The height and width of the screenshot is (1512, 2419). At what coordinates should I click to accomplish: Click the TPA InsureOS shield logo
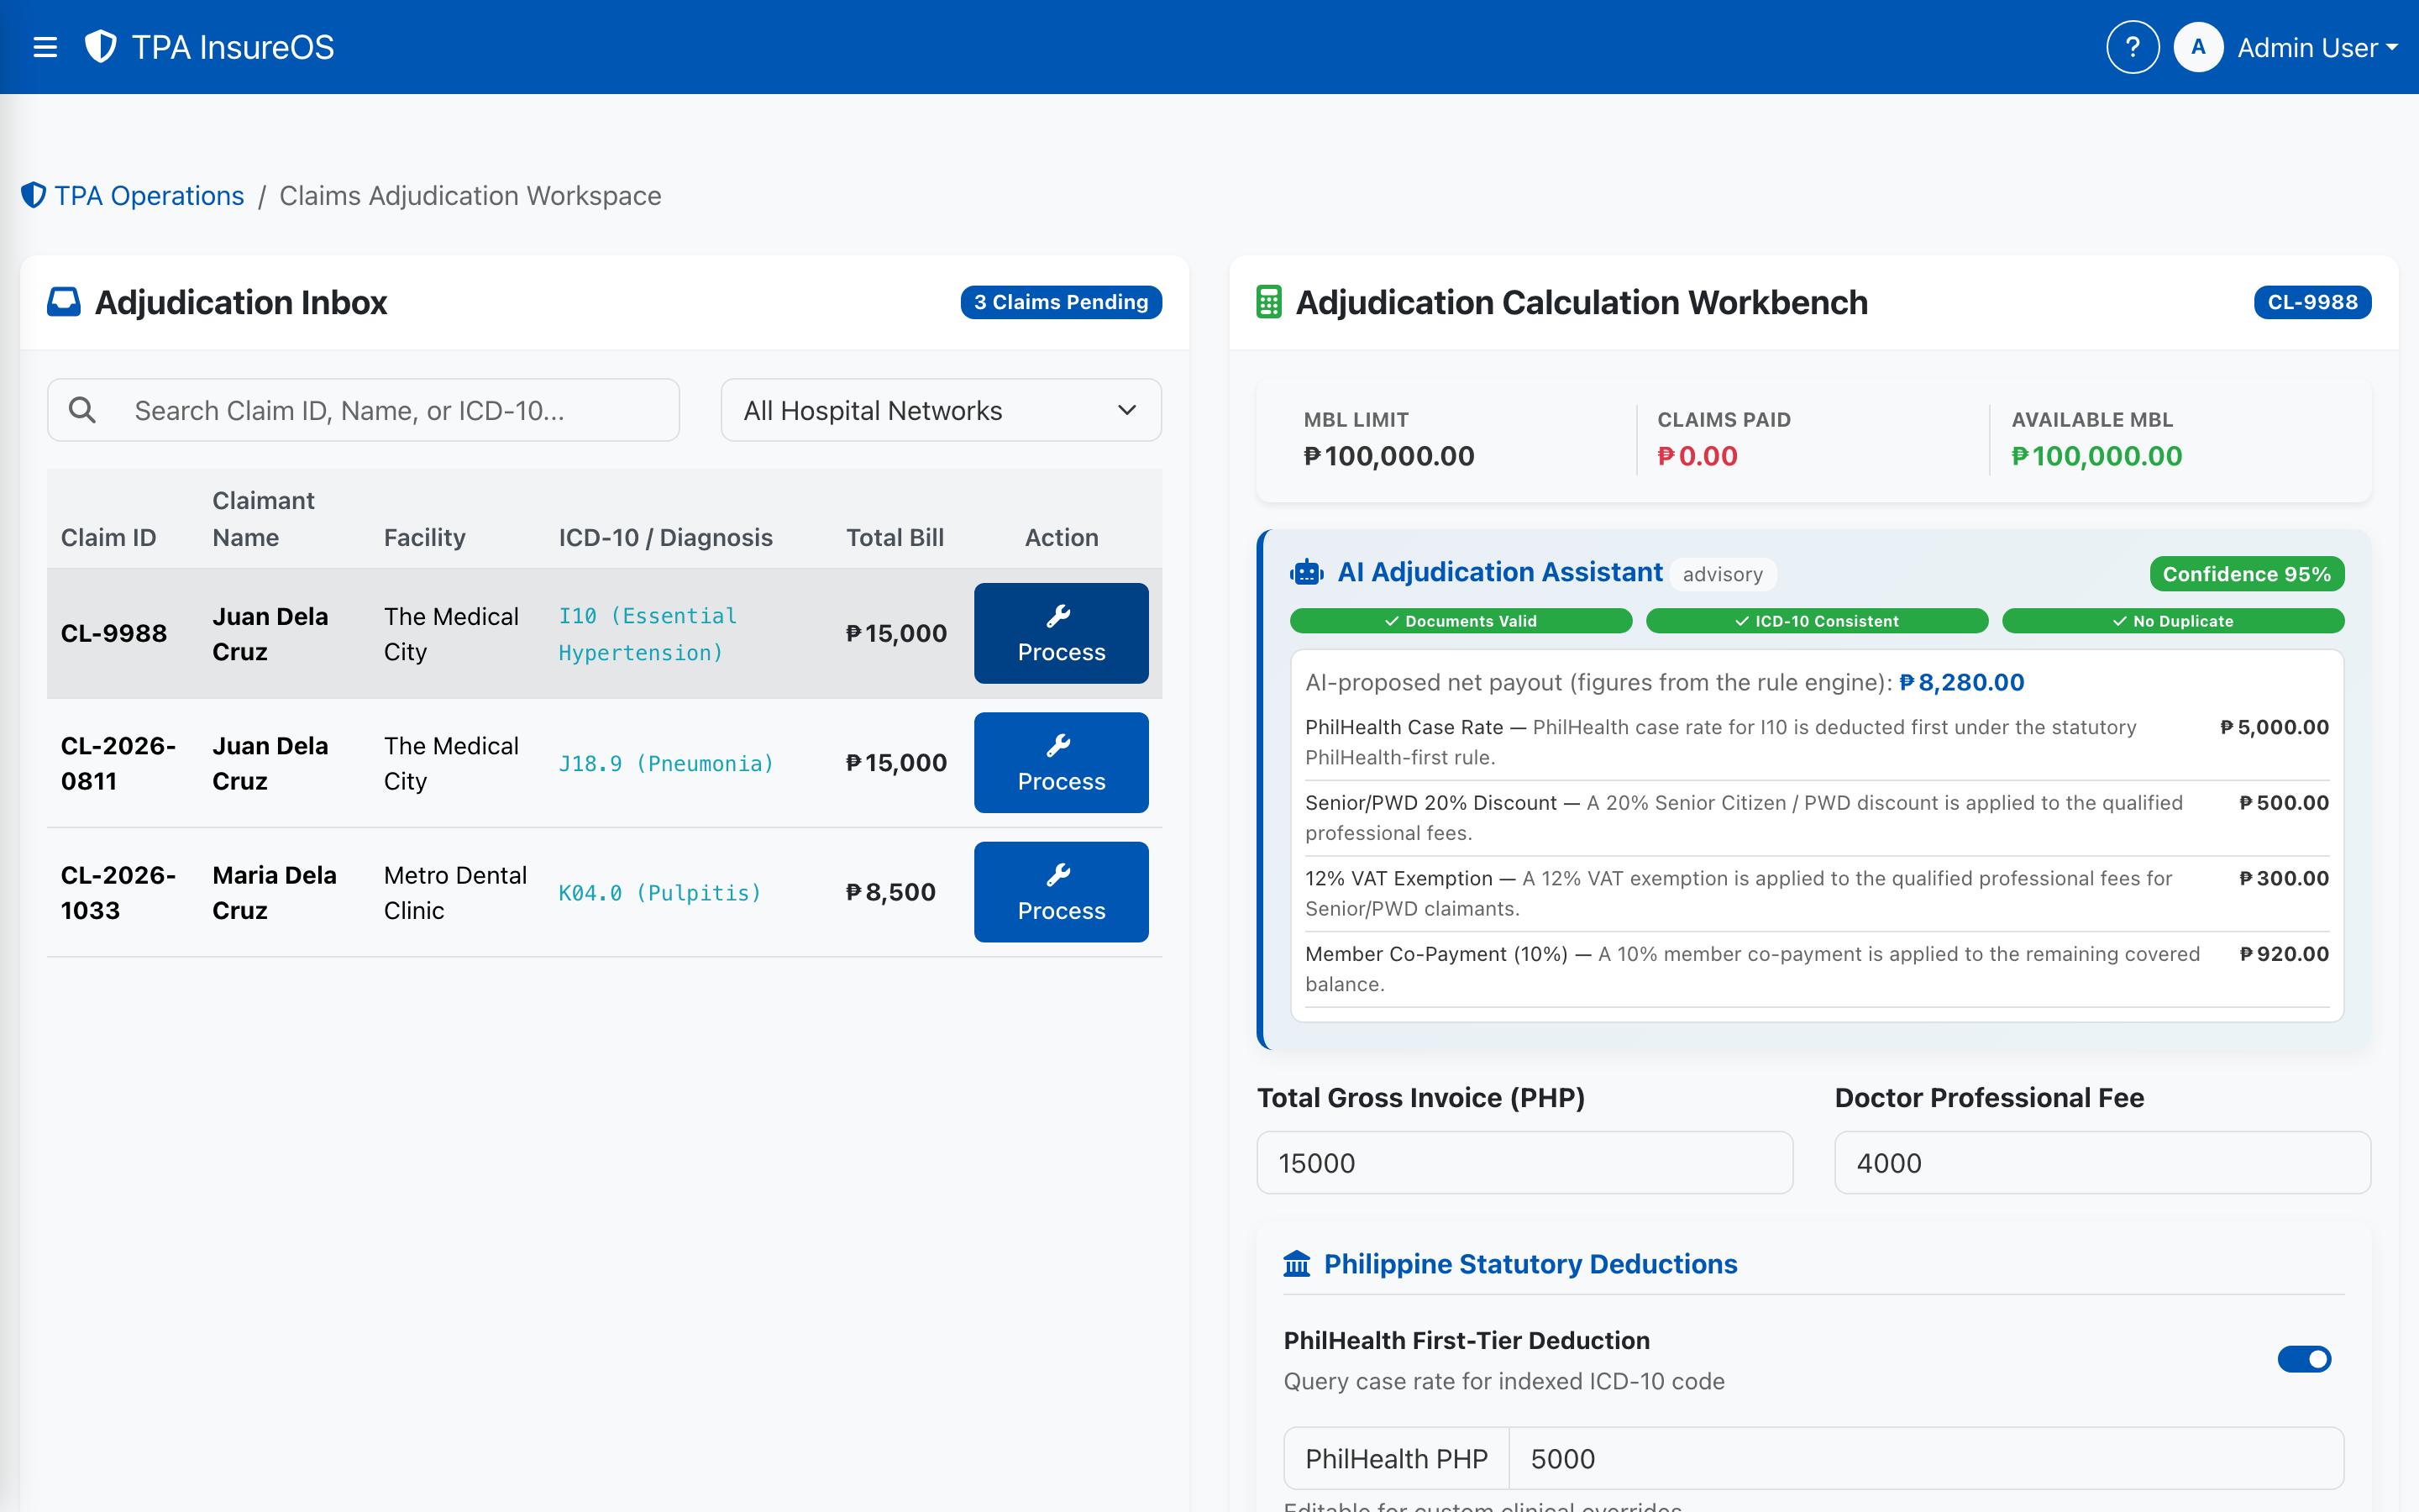[101, 47]
